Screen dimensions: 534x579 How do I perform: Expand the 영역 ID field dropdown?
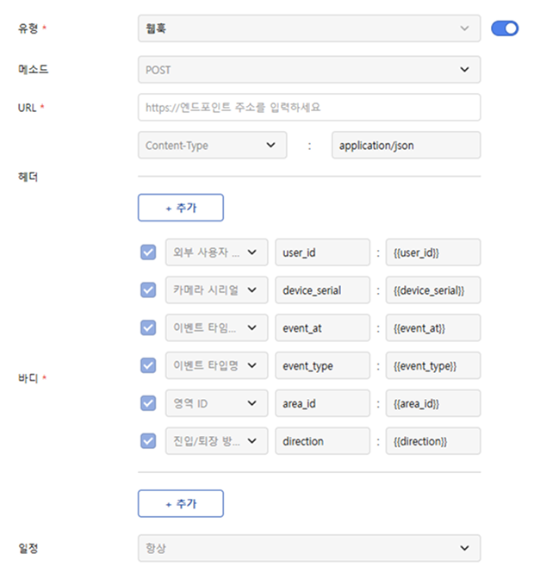pos(216,403)
